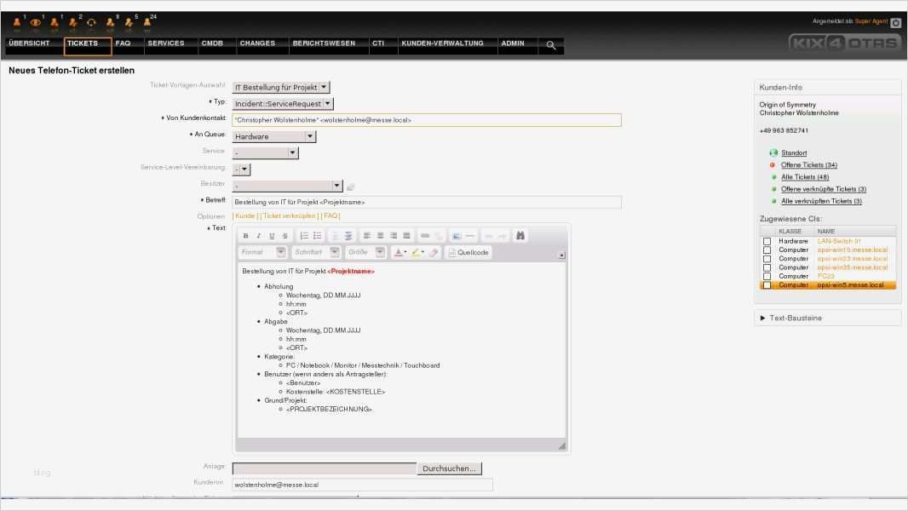Justify text in editor

pyautogui.click(x=406, y=236)
